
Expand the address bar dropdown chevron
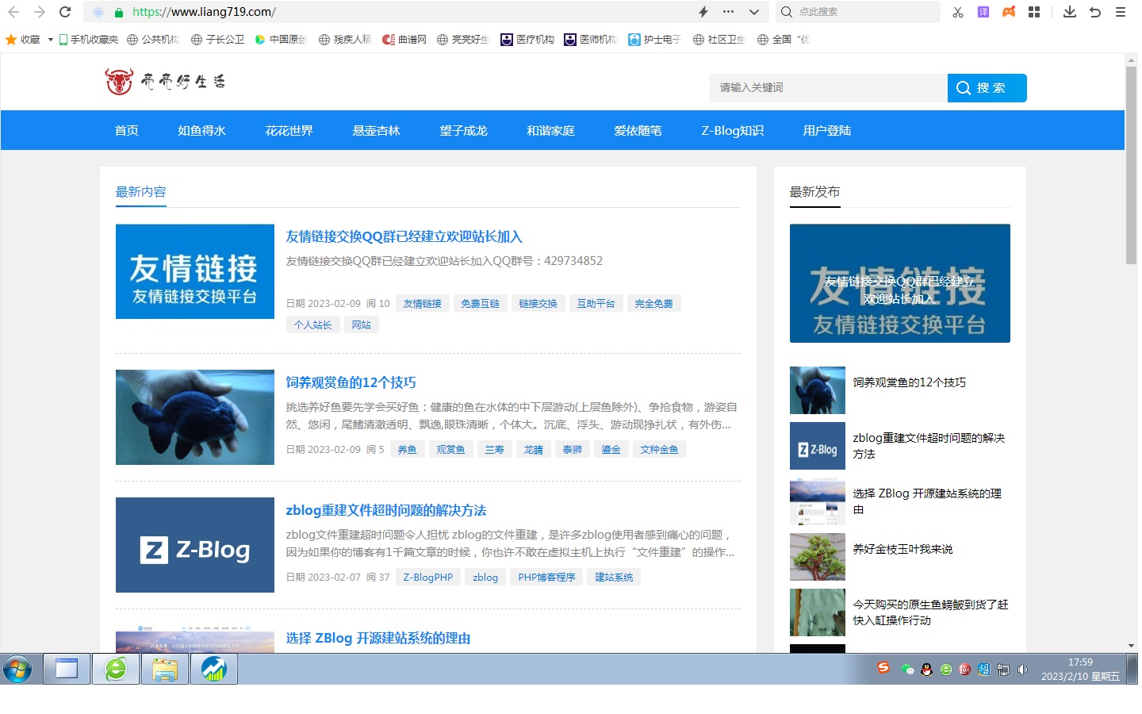pyautogui.click(x=754, y=12)
